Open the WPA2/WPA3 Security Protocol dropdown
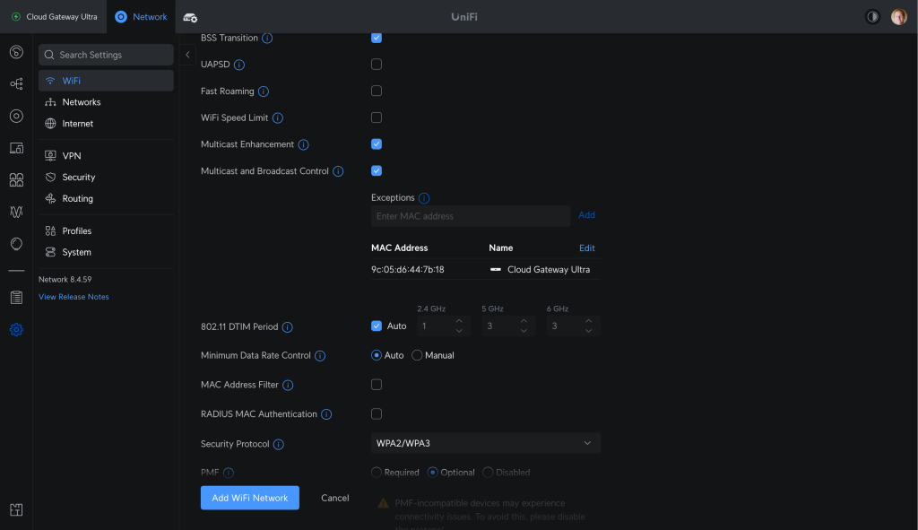Image resolution: width=918 pixels, height=530 pixels. click(485, 443)
